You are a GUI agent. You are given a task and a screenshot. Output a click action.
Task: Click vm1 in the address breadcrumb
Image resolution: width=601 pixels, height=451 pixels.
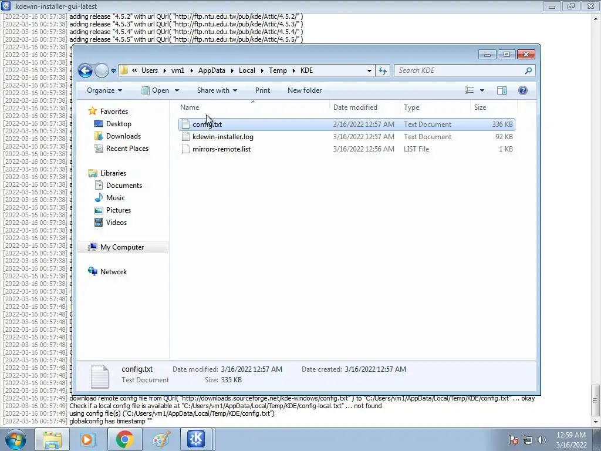click(177, 70)
